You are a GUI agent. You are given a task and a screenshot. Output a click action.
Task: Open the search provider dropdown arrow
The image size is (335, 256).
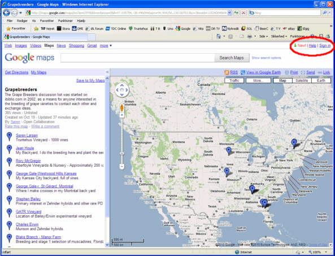click(330, 12)
